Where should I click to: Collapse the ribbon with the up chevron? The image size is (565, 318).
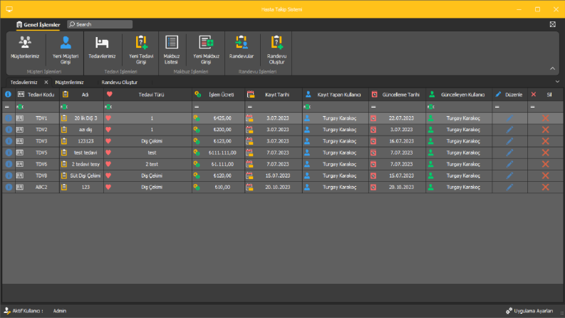pos(552,68)
